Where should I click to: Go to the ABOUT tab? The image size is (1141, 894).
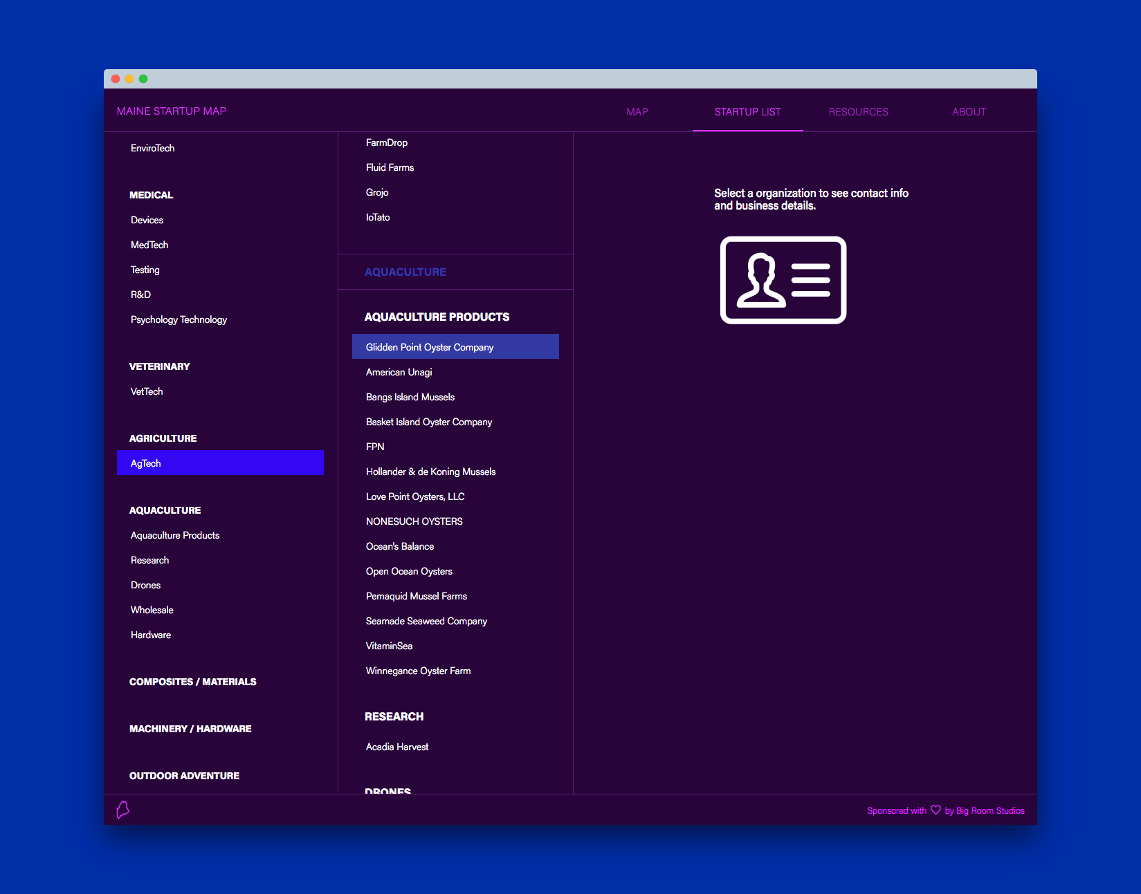[969, 111]
